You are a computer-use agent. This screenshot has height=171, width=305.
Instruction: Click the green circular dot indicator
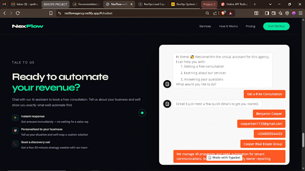pos(142,113)
